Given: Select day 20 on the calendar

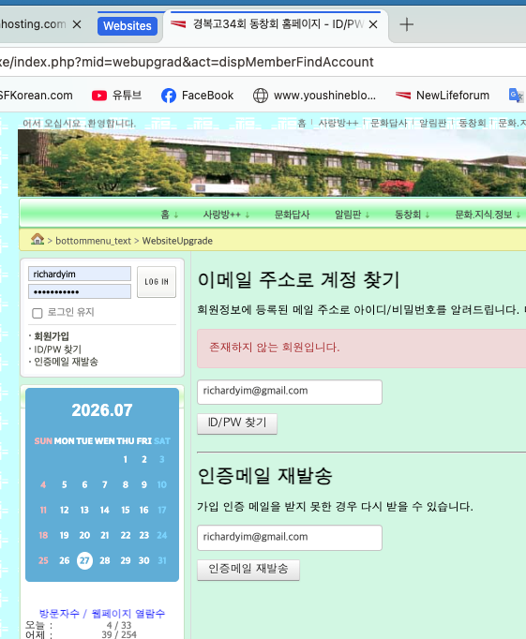Looking at the screenshot, I should pyautogui.click(x=84, y=535).
